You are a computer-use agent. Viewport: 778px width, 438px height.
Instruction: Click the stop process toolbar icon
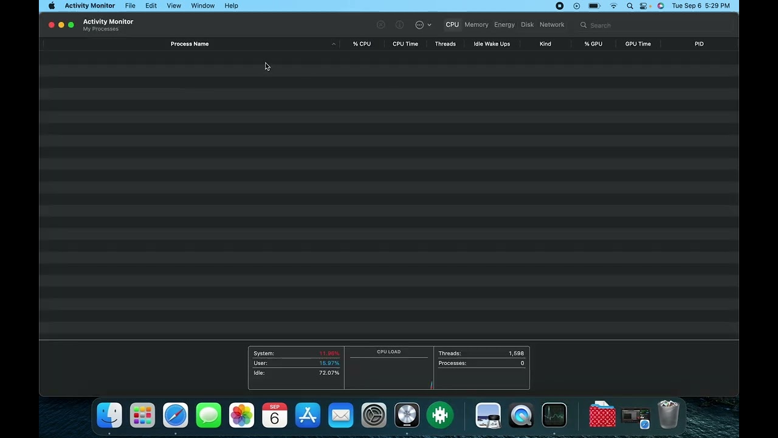380,25
